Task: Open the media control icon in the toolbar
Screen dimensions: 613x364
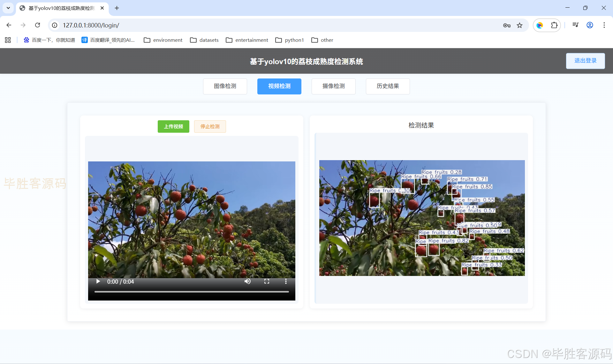Action: pyautogui.click(x=575, y=25)
